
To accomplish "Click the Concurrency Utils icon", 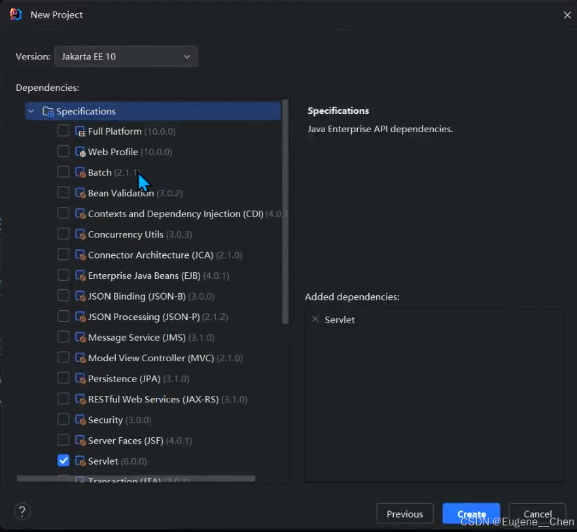I will pos(80,234).
